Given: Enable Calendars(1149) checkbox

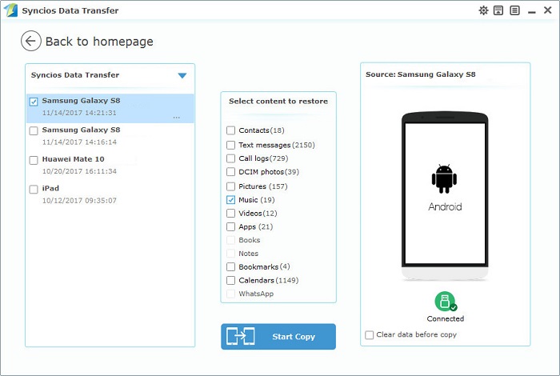Looking at the screenshot, I should point(230,280).
